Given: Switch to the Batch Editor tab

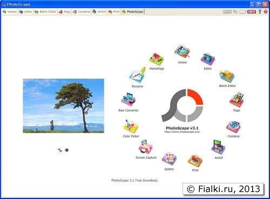Looking at the screenshot, I should pyautogui.click(x=45, y=12).
